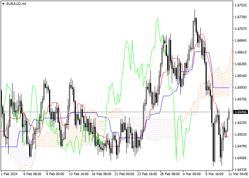
Task: Click the 6 Feb 08:00 time label
Action: (x=32, y=174)
